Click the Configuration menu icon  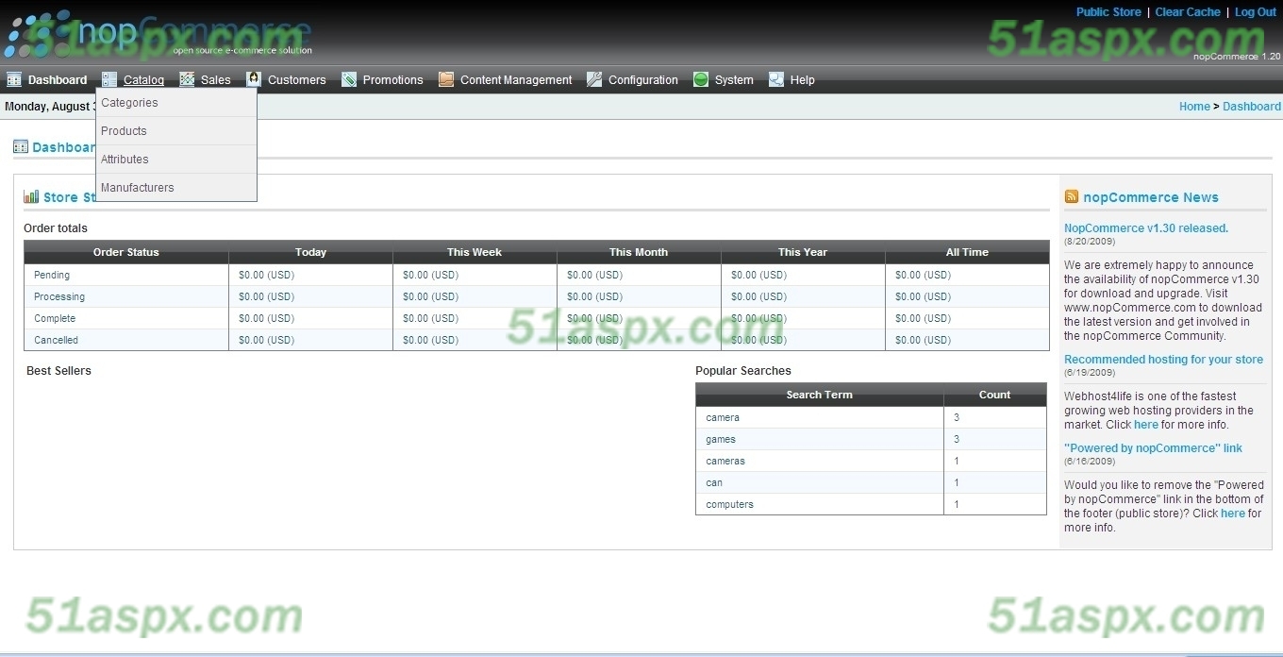(x=594, y=80)
